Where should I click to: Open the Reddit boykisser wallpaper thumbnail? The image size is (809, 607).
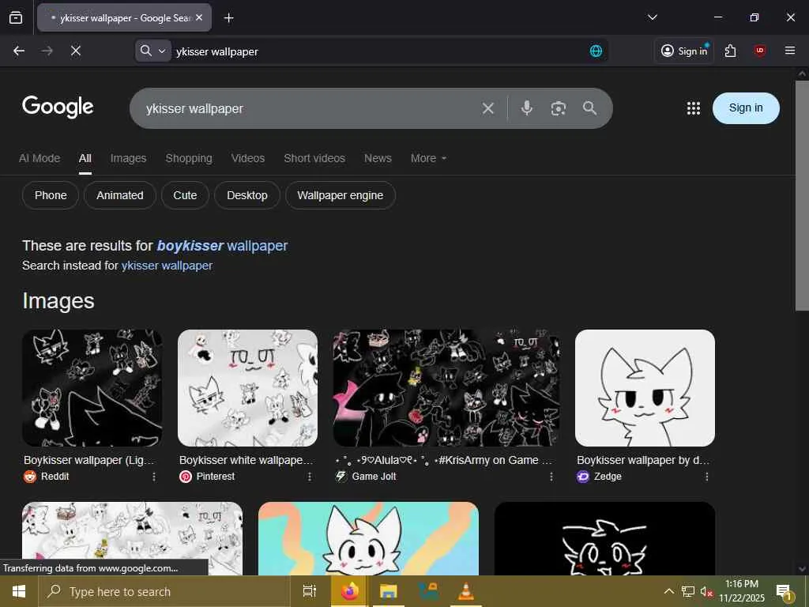[x=92, y=388]
